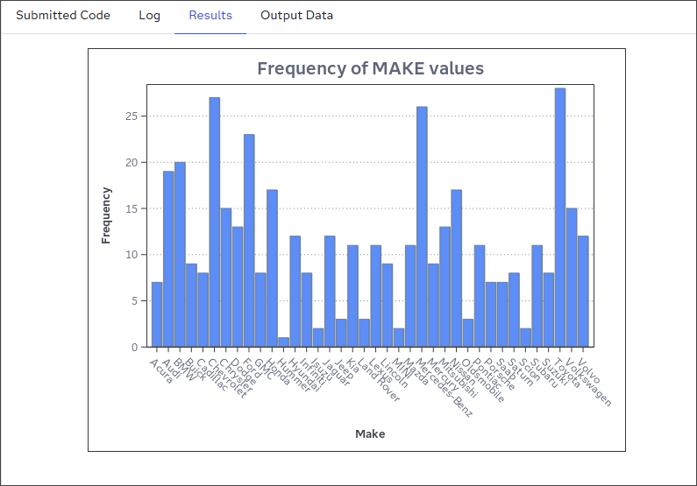The image size is (697, 486).
Task: Click the Volkswagen bar in the chart
Action: point(572,278)
